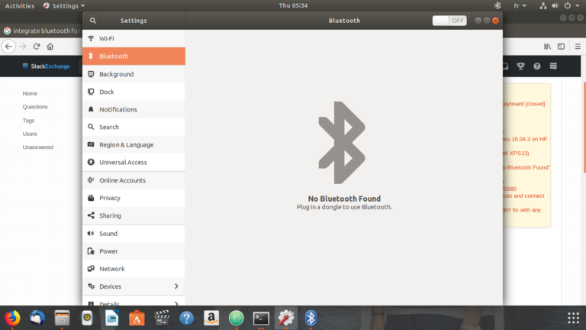
Task: Open Ubuntu Software from the dock
Action: (x=137, y=318)
